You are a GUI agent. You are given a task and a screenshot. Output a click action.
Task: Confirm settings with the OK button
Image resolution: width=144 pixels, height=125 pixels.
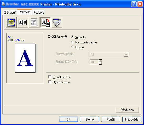[x=68, y=120]
